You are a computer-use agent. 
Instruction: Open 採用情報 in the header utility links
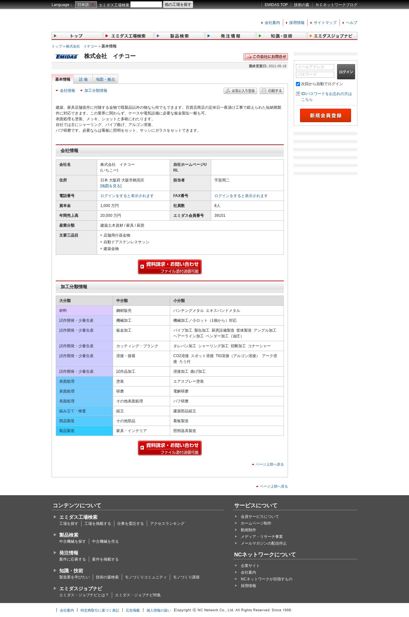click(297, 23)
